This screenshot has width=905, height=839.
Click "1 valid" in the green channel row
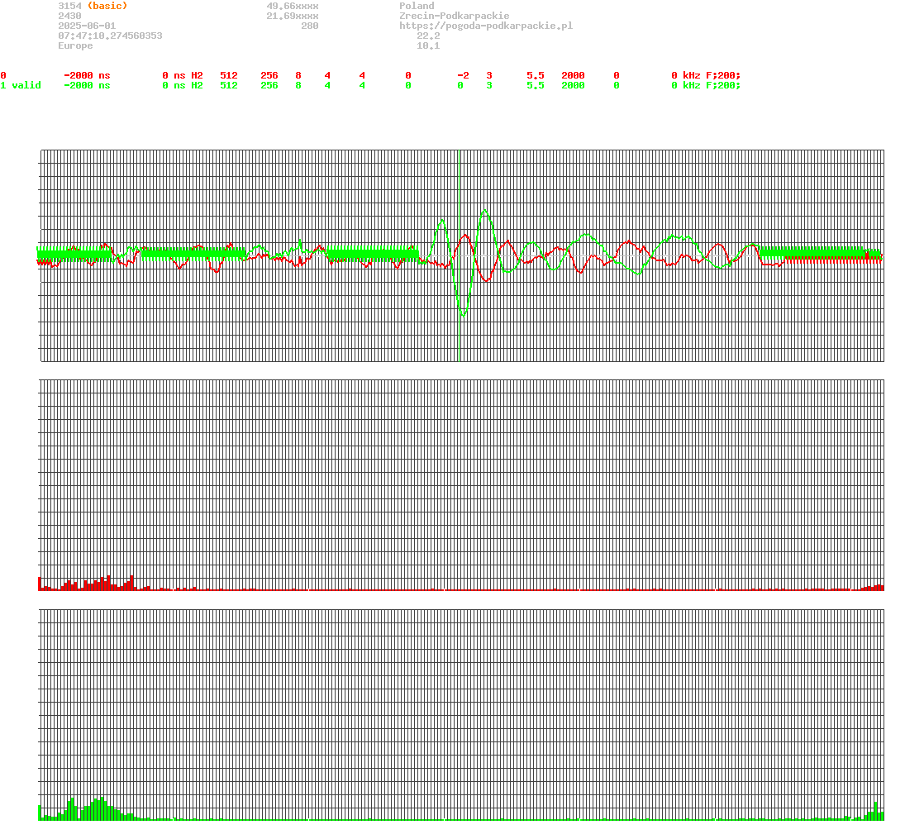click(21, 85)
